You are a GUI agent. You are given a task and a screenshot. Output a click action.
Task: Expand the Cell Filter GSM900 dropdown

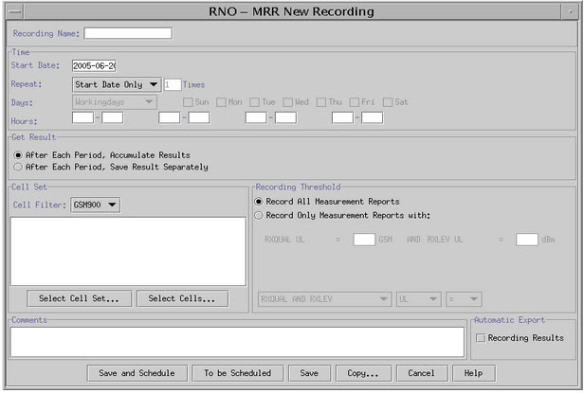point(96,205)
